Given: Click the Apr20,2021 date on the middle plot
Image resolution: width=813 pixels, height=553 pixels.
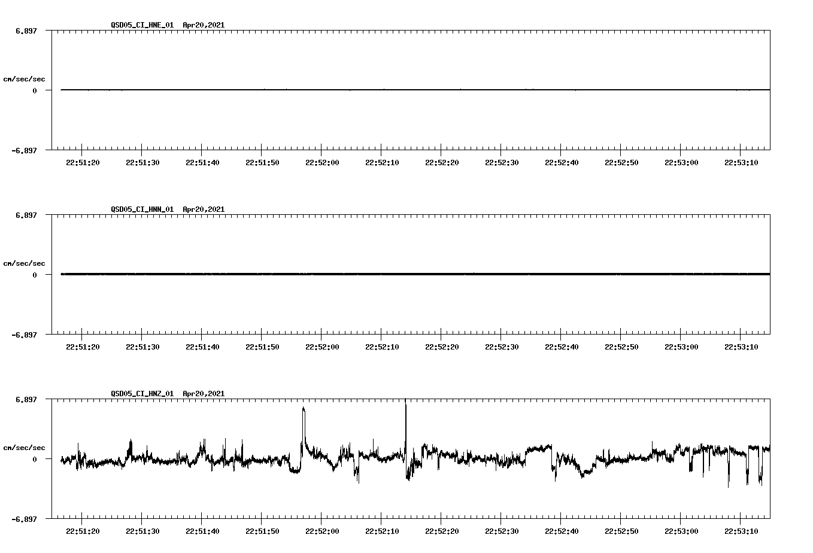Looking at the screenshot, I should 203,209.
